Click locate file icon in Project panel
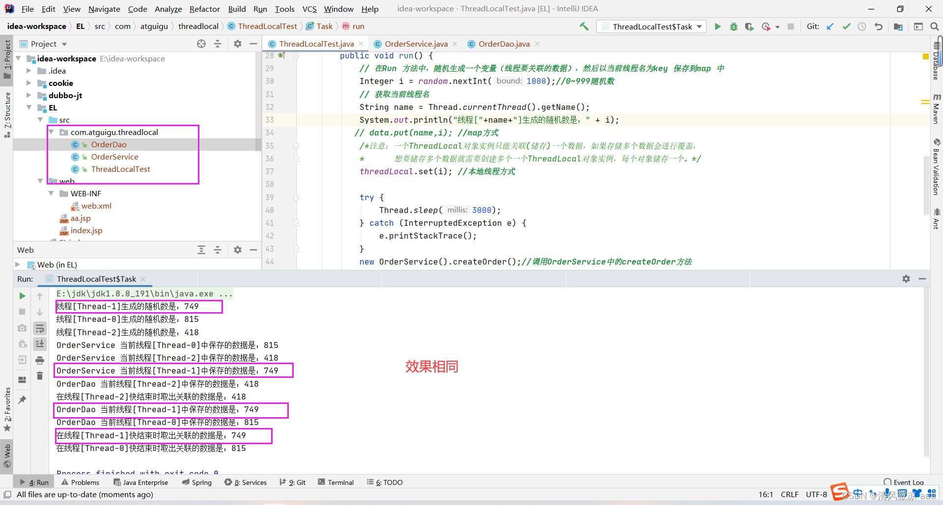The width and height of the screenshot is (943, 505). [x=201, y=44]
